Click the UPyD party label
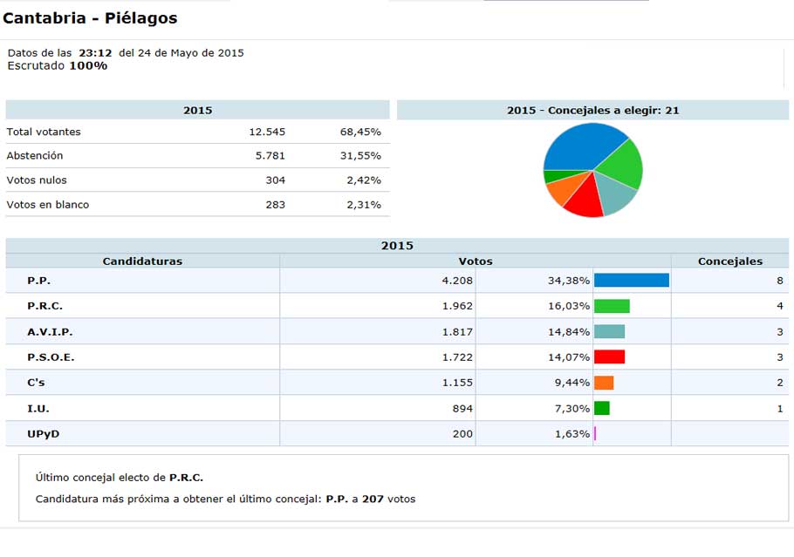Screen dimensions: 794x557 [44, 433]
